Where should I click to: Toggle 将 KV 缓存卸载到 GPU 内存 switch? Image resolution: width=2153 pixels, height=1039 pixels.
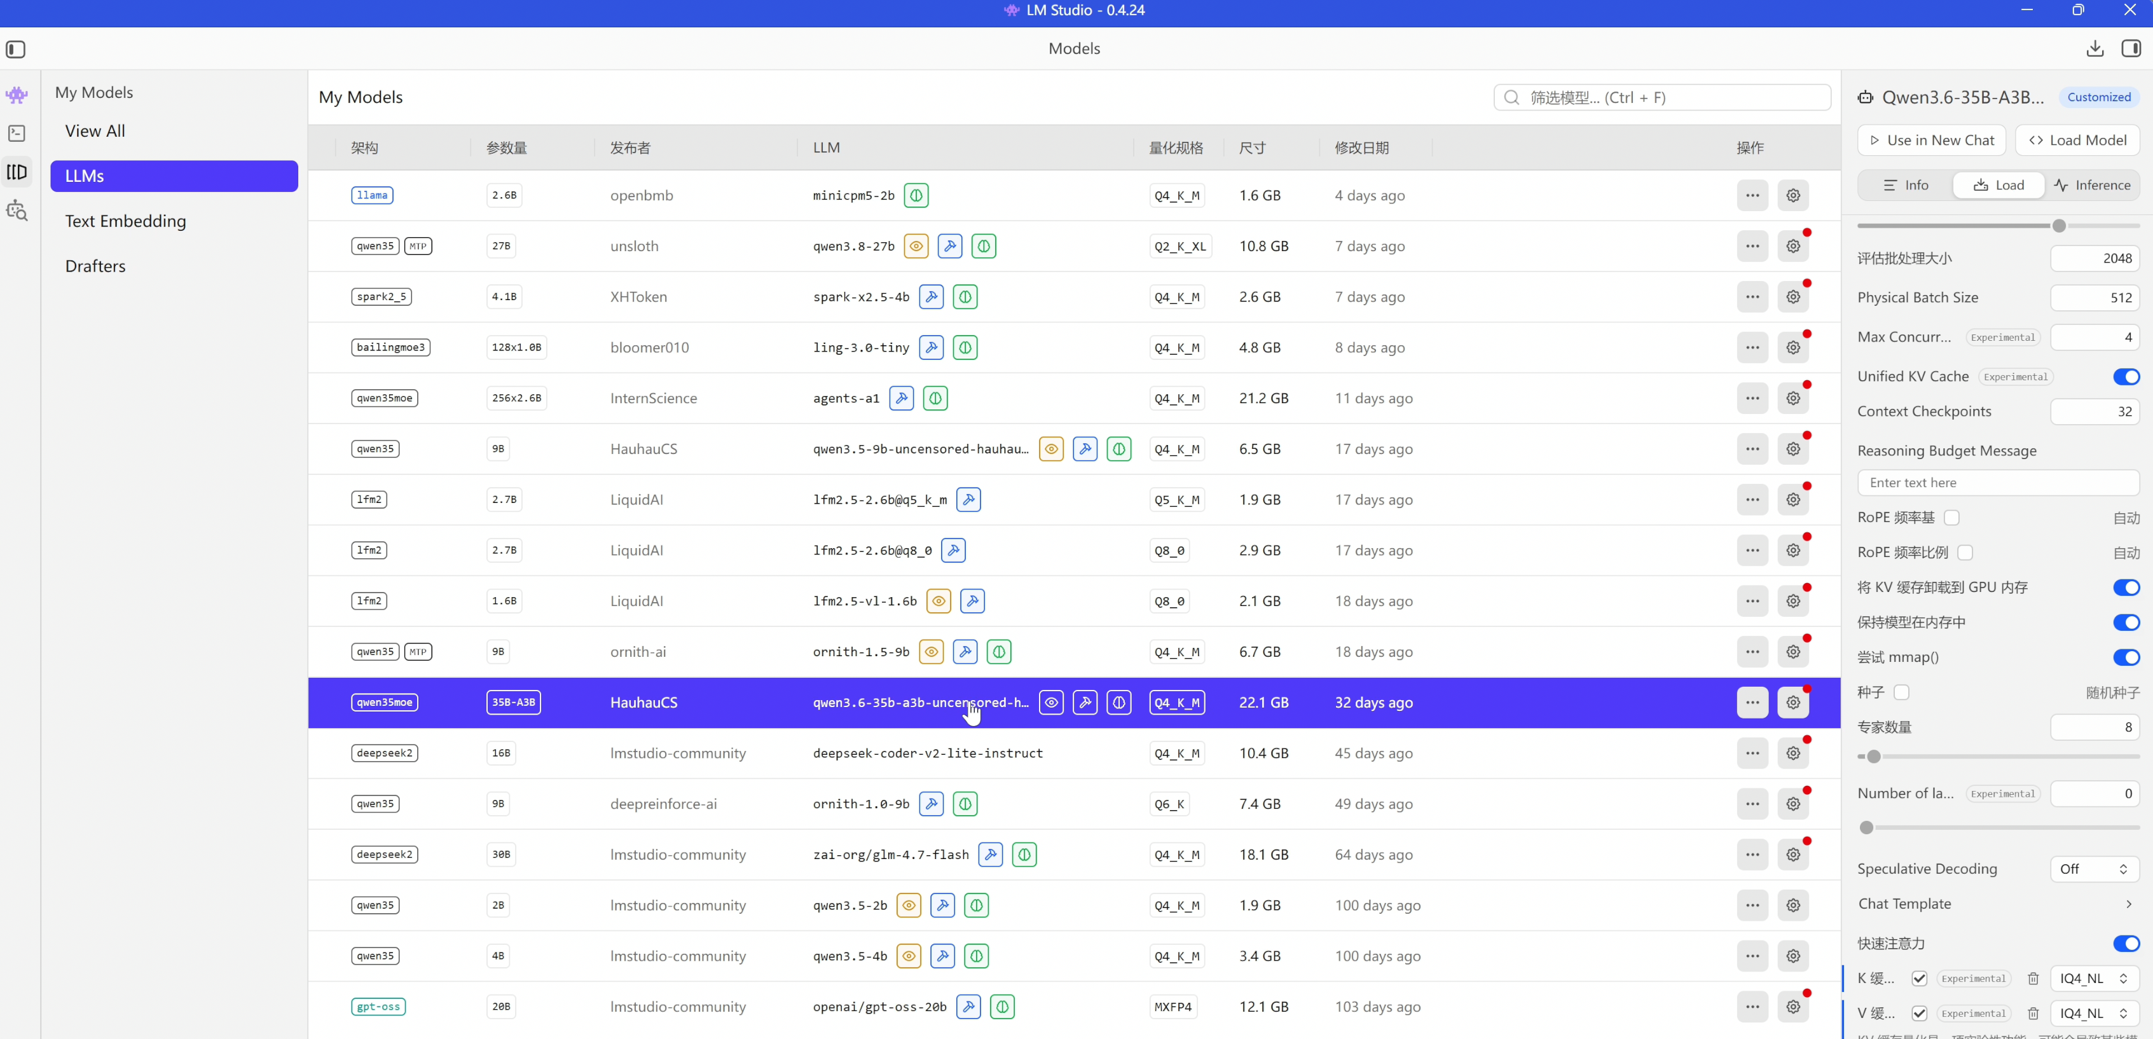point(2126,588)
